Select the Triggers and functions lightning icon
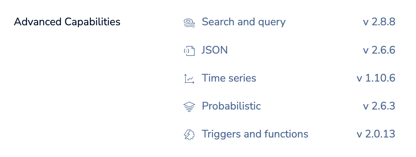Image resolution: width=416 pixels, height=157 pixels. 189,134
